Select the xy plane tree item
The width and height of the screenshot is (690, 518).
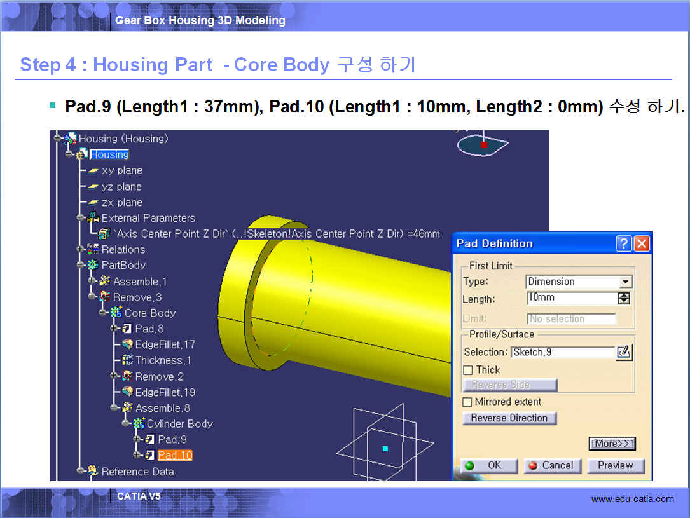point(121,170)
